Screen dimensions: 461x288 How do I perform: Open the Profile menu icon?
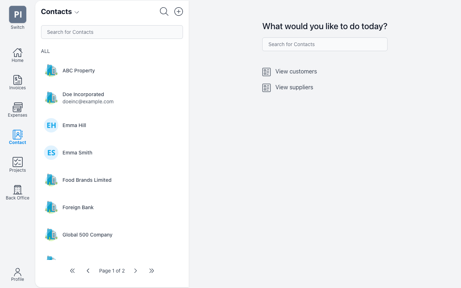pyautogui.click(x=17, y=274)
